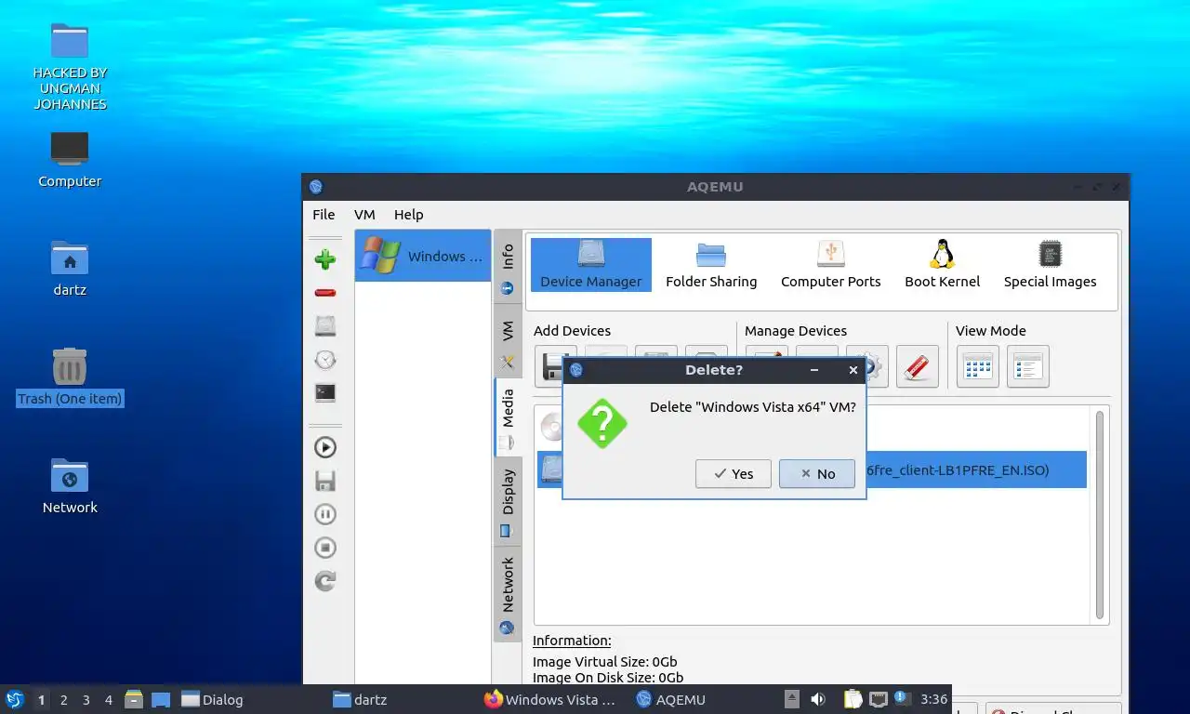
Task: Pause the VM with the pause icon
Action: click(325, 514)
